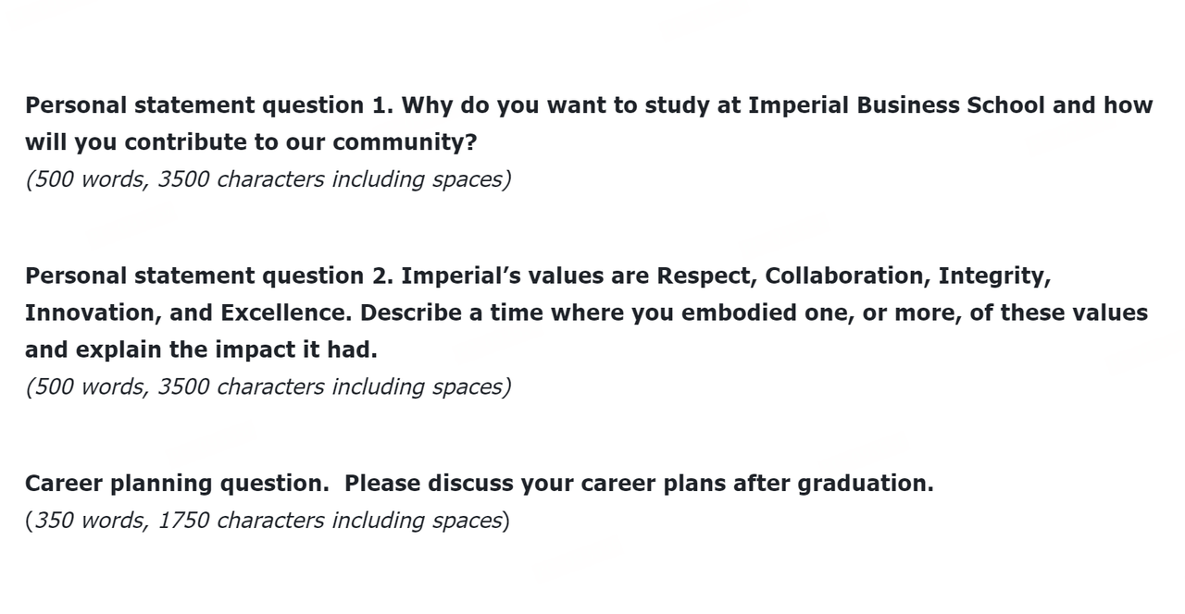Click the word limit note below question 1

268,179
